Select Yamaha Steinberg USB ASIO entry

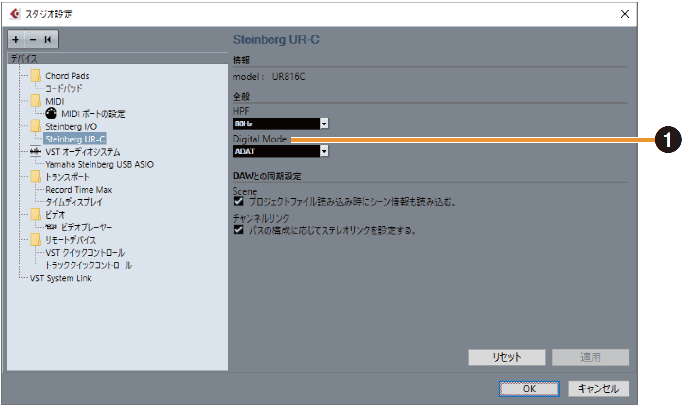(x=99, y=164)
